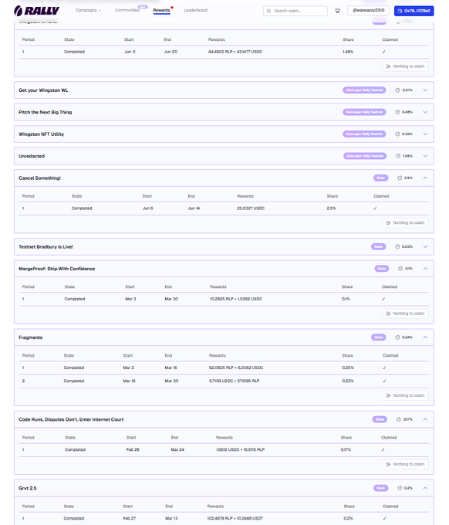
Task: Expand the Get your Wingston WL campaign
Action: coord(425,90)
